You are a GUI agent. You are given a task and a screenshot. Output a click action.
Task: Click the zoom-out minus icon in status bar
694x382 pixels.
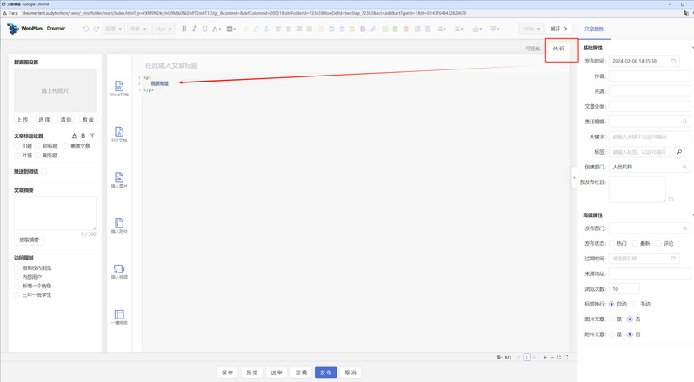pyautogui.click(x=552, y=358)
